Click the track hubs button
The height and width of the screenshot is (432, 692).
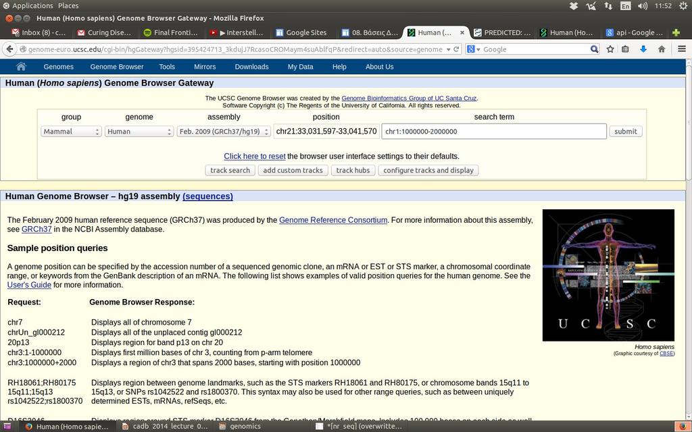coord(353,170)
